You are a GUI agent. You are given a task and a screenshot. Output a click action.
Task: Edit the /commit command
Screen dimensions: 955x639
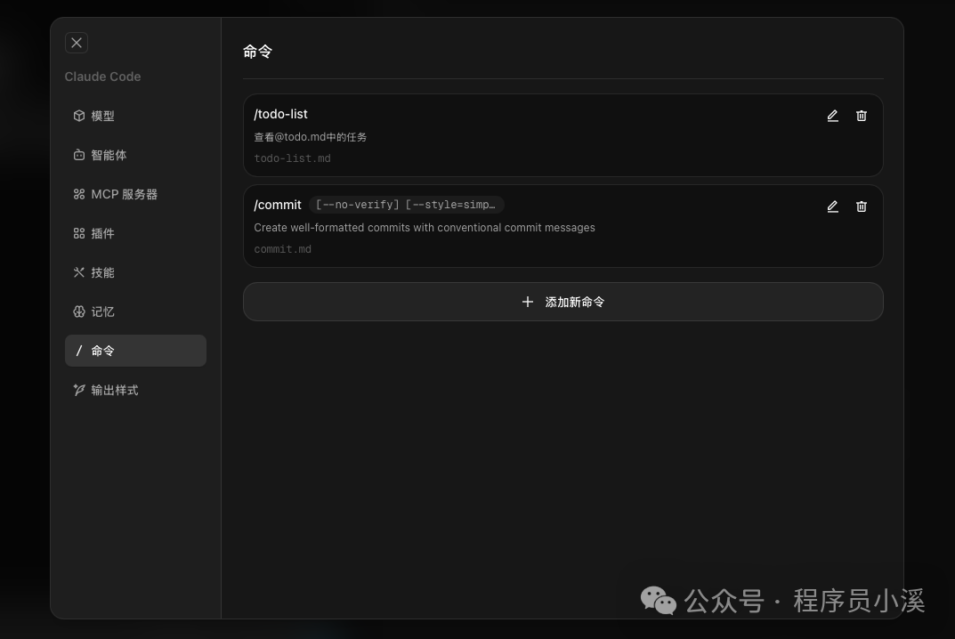tap(832, 206)
